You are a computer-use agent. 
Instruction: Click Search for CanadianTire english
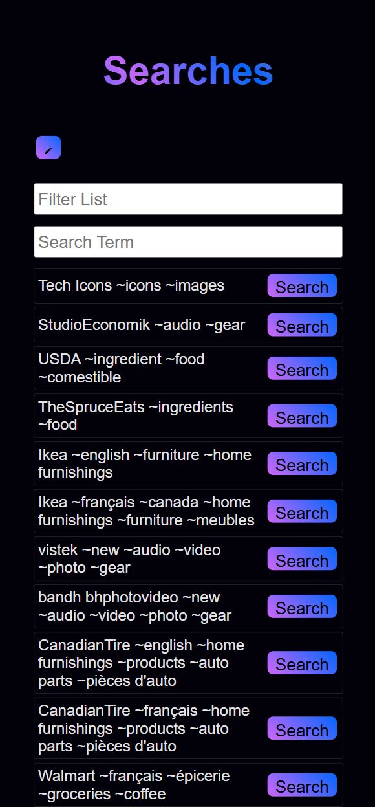[x=302, y=663]
